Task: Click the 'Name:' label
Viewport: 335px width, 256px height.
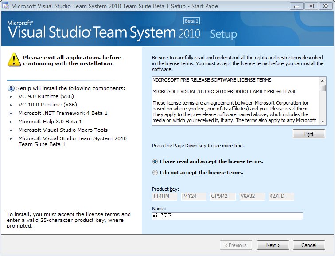Action: click(x=159, y=209)
